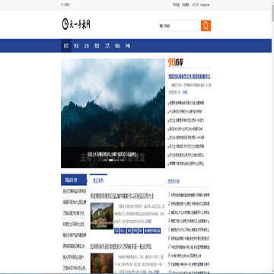Open the third item in blue navigation bar
The image size is (274, 274).
[87, 46]
